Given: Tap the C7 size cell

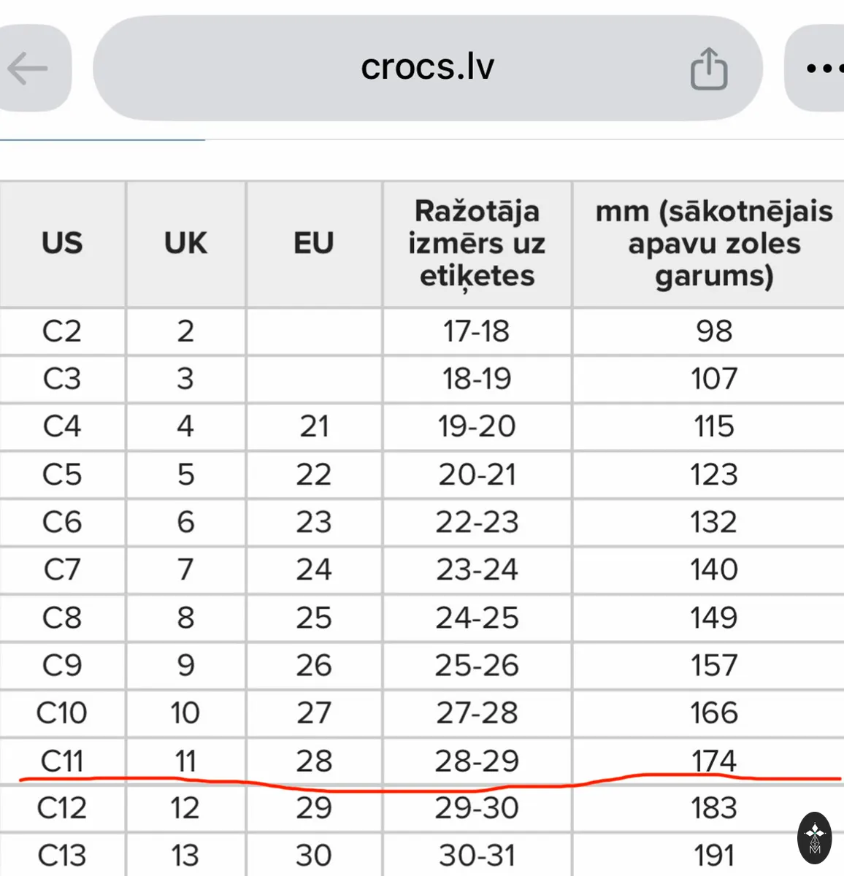Looking at the screenshot, I should point(62,569).
